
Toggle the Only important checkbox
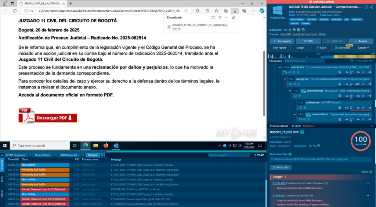352,61
